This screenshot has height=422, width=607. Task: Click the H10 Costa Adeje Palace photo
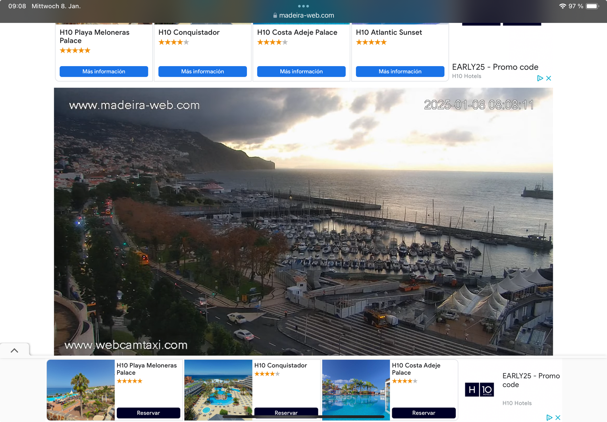pyautogui.click(x=356, y=390)
